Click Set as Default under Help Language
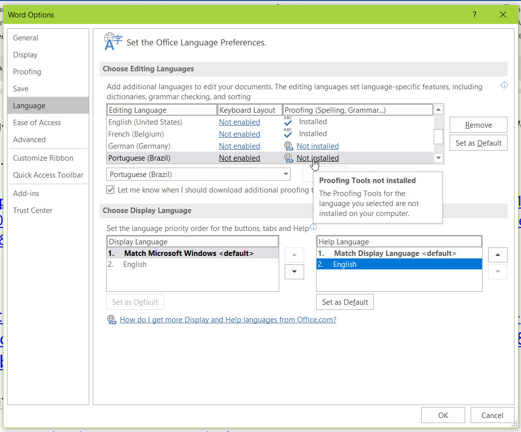This screenshot has height=432, width=521. 345,302
